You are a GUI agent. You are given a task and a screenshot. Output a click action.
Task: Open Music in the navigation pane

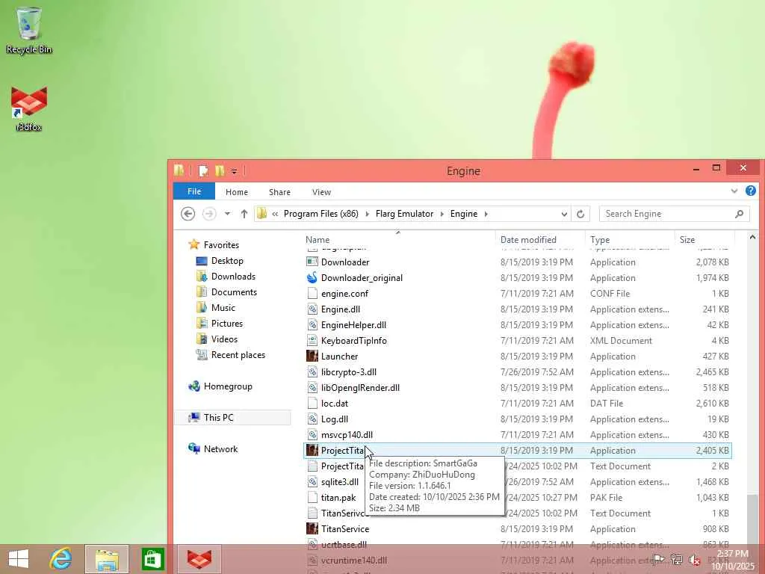pyautogui.click(x=223, y=307)
